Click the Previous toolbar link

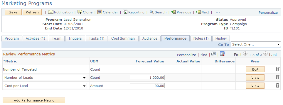click(184, 12)
